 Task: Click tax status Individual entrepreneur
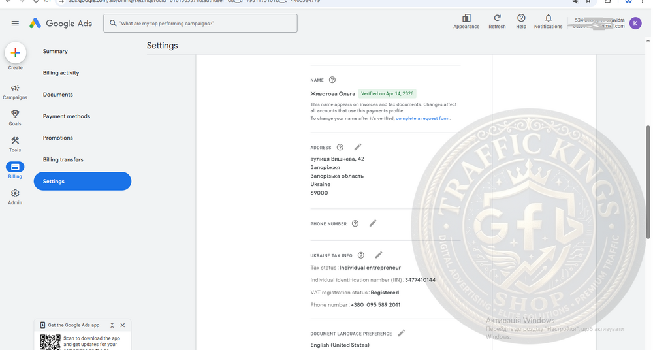tap(370, 268)
